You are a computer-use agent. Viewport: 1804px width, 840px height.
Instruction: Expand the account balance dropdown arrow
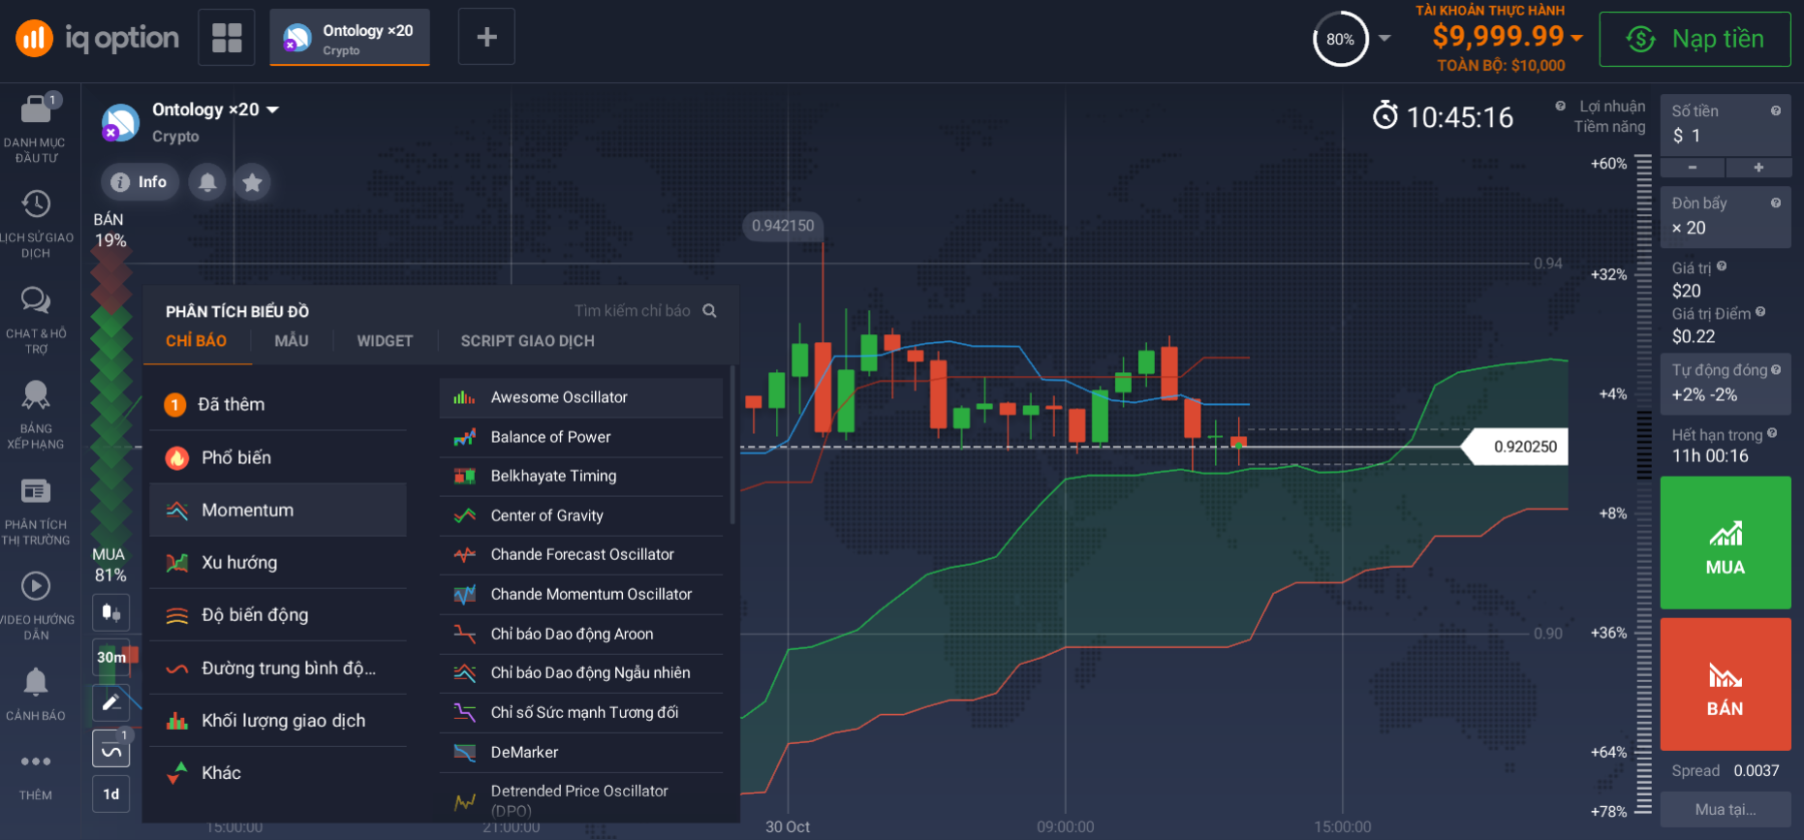coord(1577,38)
